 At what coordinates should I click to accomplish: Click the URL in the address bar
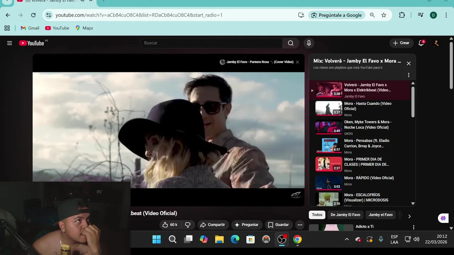click(139, 15)
